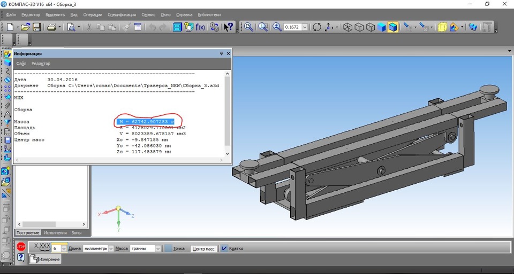Activate the rotate view icon

(x=316, y=27)
